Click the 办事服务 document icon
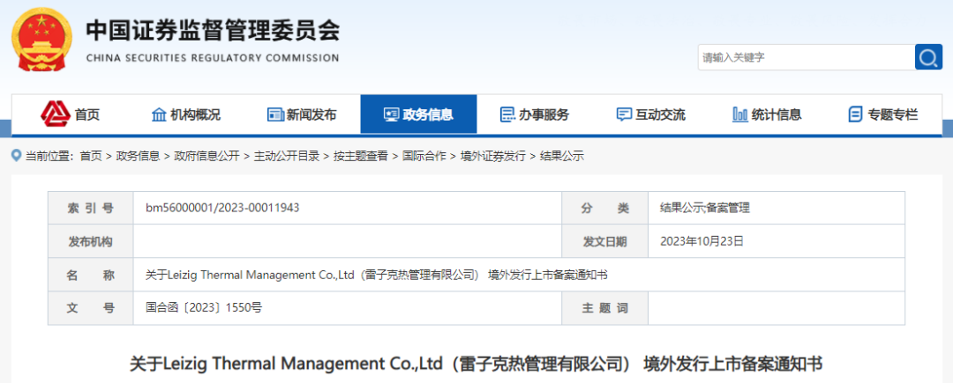This screenshot has width=953, height=383. [507, 114]
